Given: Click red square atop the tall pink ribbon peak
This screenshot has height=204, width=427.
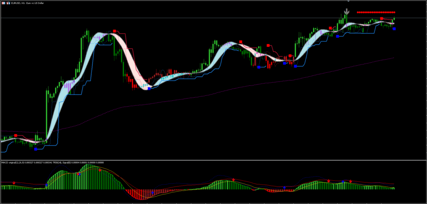Looking at the screenshot, I should pyautogui.click(x=115, y=31).
